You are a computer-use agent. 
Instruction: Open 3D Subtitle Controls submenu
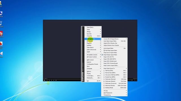coord(93,55)
